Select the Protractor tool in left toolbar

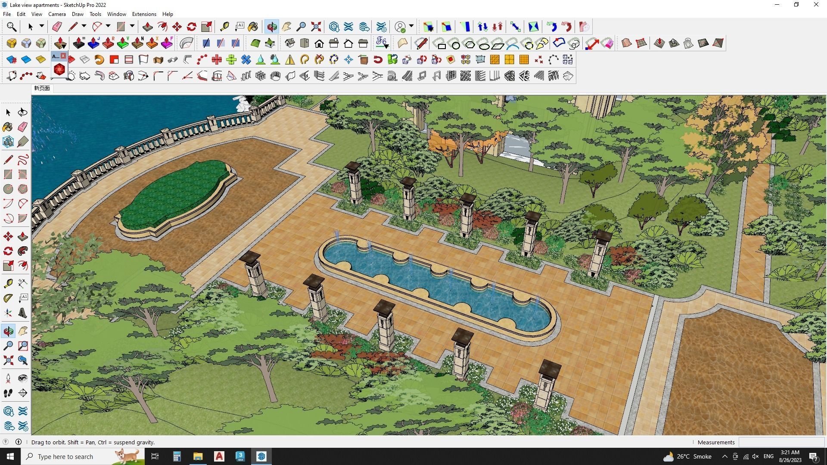(x=8, y=298)
